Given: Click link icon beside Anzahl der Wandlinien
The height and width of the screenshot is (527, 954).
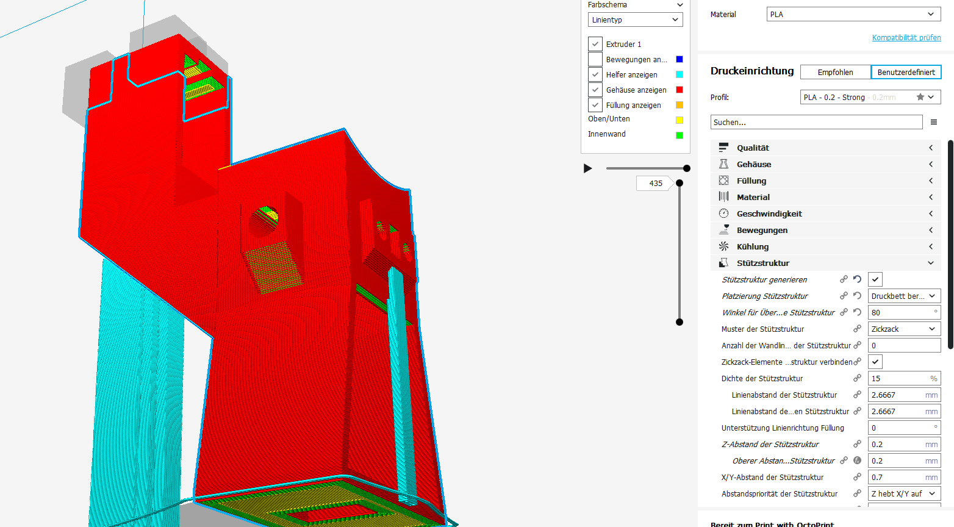Looking at the screenshot, I should click(857, 345).
